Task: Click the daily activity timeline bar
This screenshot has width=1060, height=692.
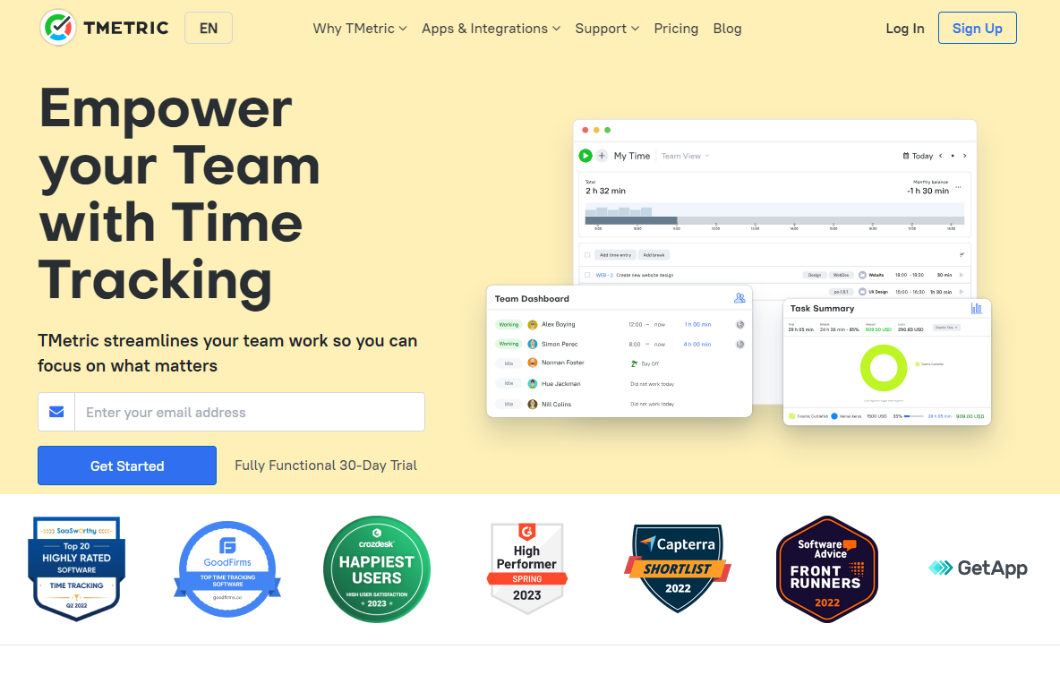Action: [x=774, y=220]
